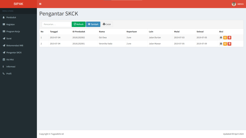Click the Pengantar SKCK paper-plane icon
The image size is (246, 138).
click(4, 52)
